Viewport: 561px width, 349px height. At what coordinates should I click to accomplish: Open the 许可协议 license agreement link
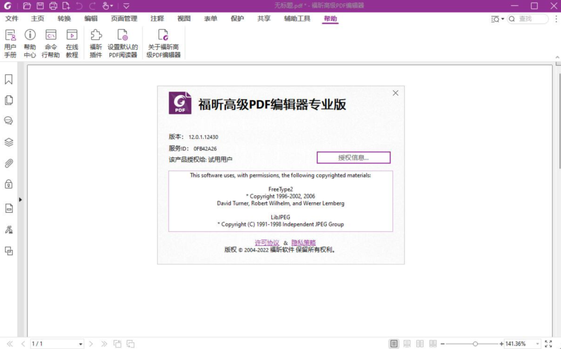268,242
